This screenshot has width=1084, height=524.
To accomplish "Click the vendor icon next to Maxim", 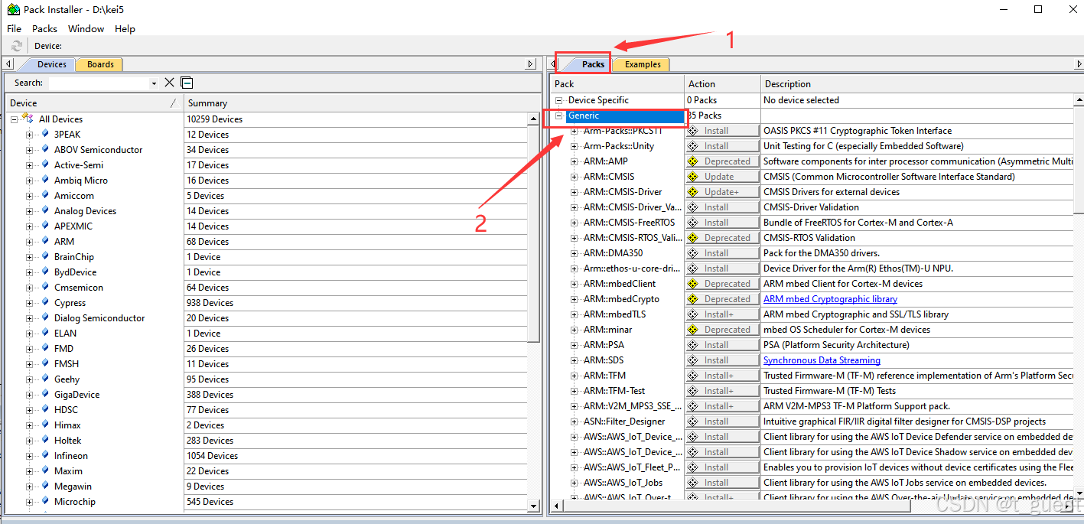I will pos(45,470).
